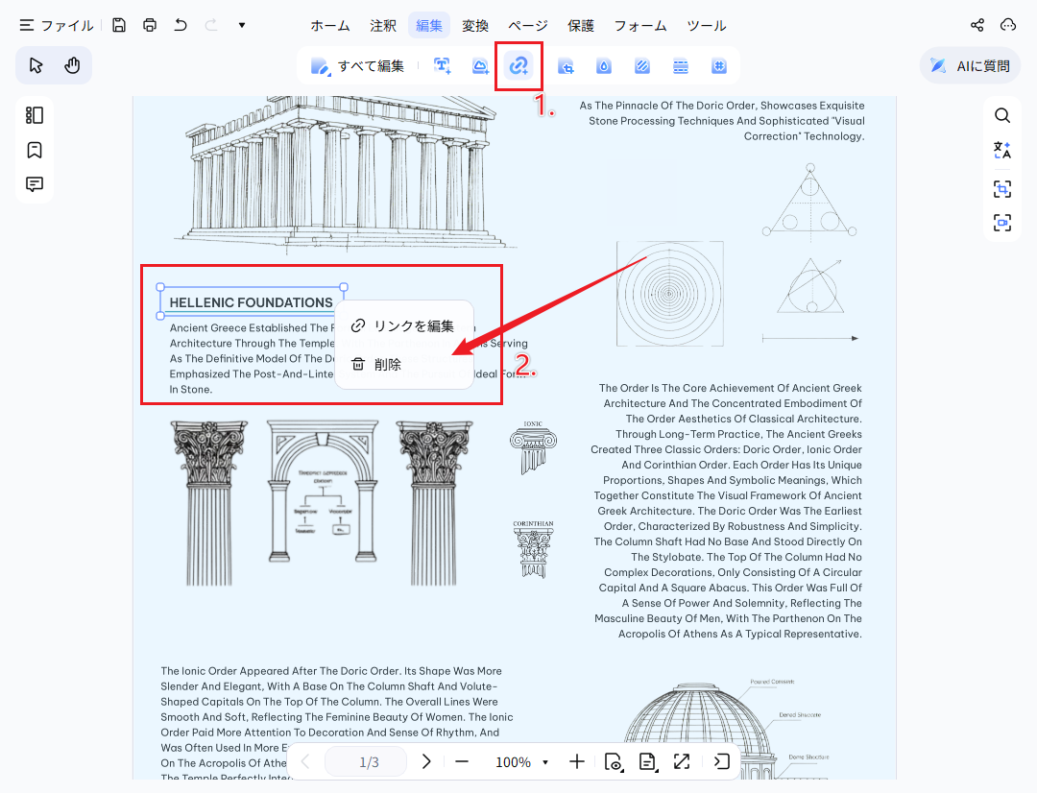
Task: Click the share icon
Action: point(977,25)
